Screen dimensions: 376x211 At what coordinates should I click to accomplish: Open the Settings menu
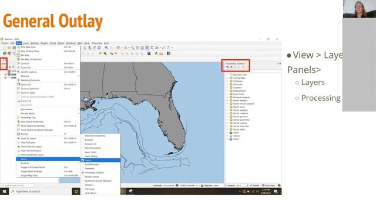pos(35,43)
